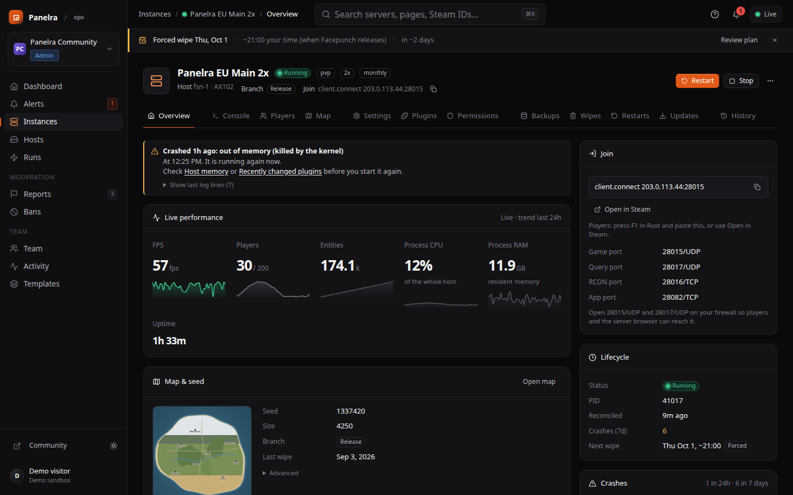Click Open map link

click(539, 382)
